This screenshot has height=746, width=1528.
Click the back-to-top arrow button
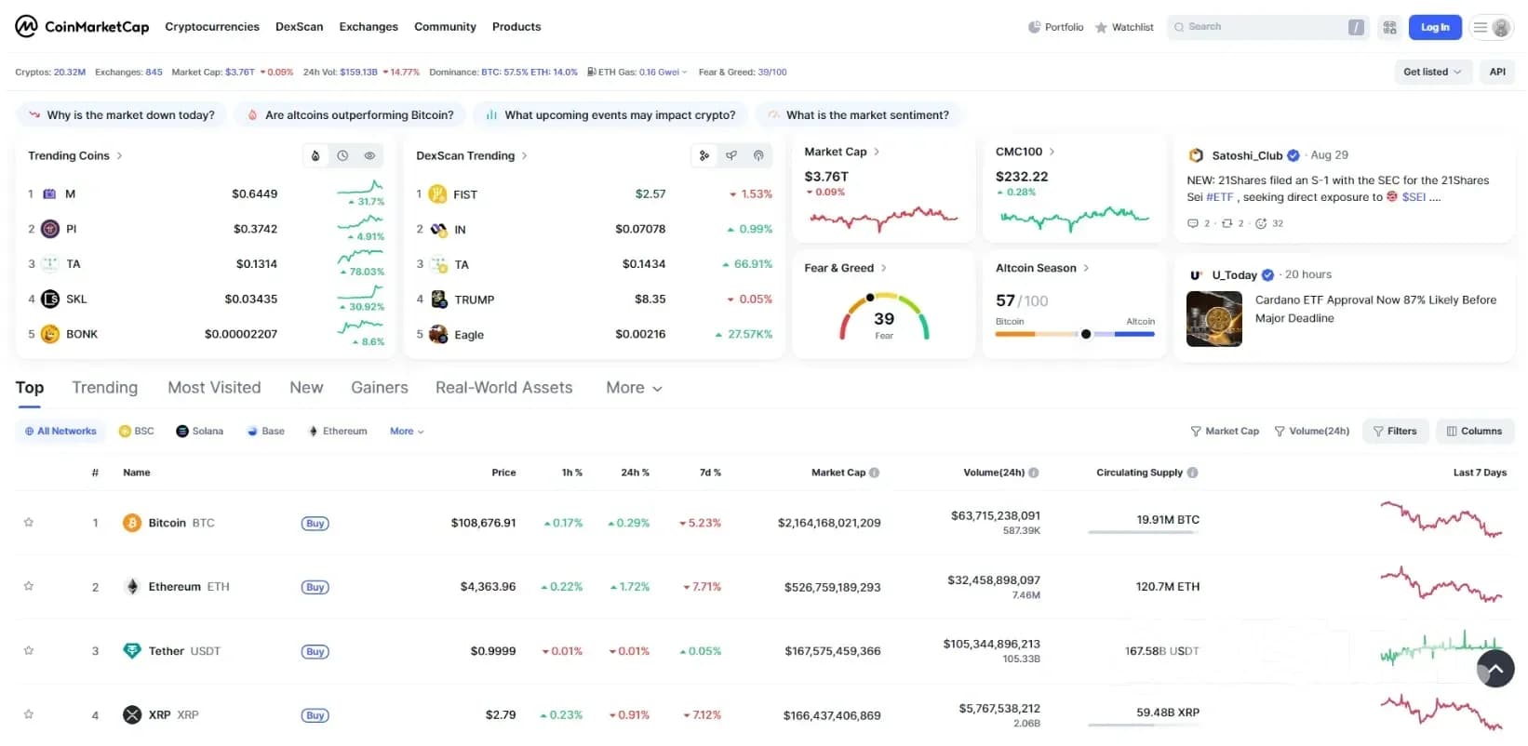pyautogui.click(x=1494, y=668)
